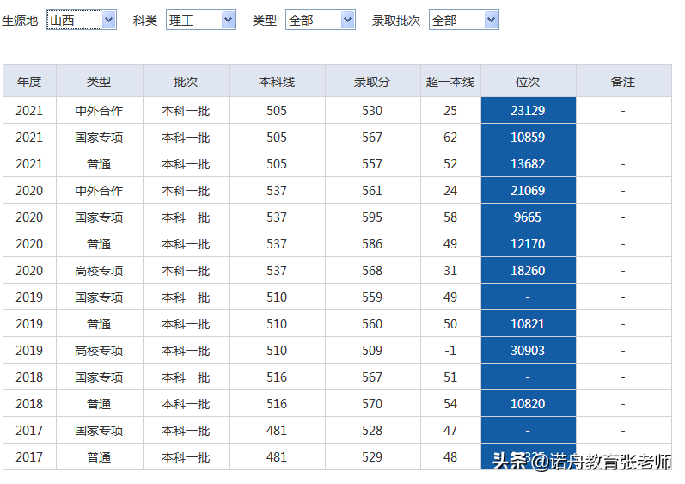Screen dimensions: 685x484
Task: Select rank cell 13682
Action: click(x=529, y=164)
